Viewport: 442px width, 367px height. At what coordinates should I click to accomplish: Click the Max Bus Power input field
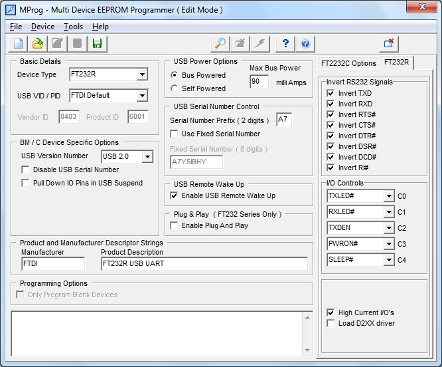pyautogui.click(x=259, y=82)
